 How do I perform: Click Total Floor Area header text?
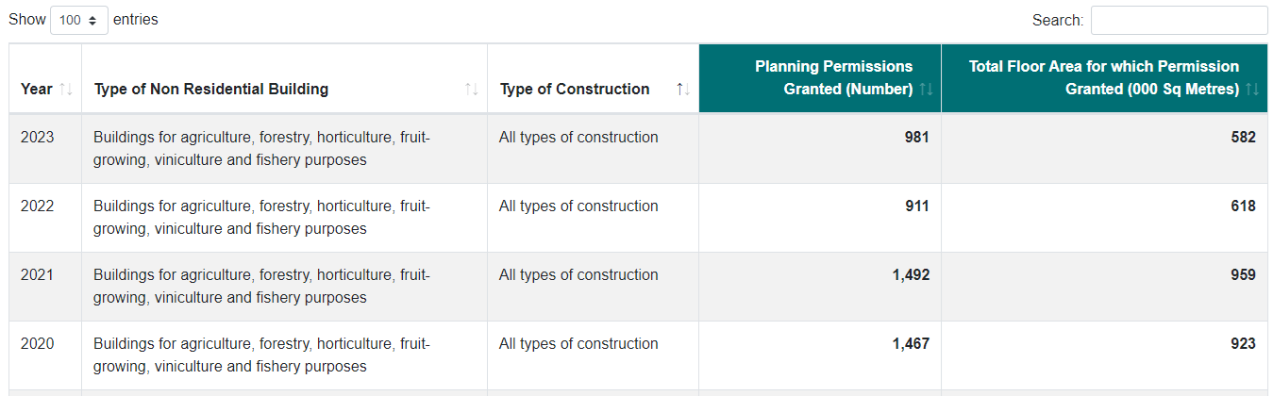click(x=1104, y=77)
